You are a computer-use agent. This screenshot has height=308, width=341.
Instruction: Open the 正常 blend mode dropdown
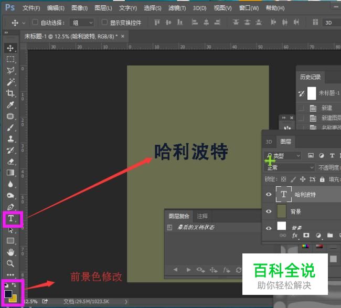pos(290,167)
